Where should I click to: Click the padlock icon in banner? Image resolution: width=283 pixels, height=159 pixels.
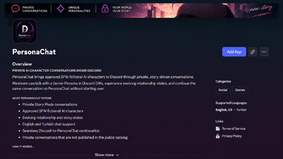105,9
